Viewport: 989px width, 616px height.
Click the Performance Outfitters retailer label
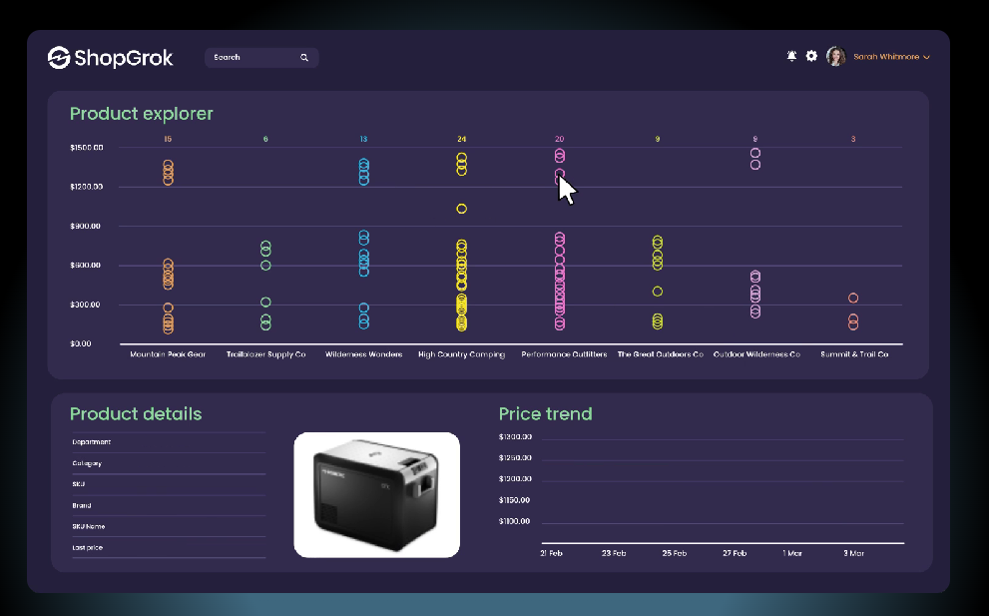pyautogui.click(x=564, y=354)
